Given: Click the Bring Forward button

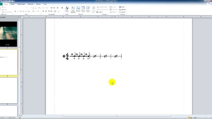Looking at the screenshot, I should (102, 7).
